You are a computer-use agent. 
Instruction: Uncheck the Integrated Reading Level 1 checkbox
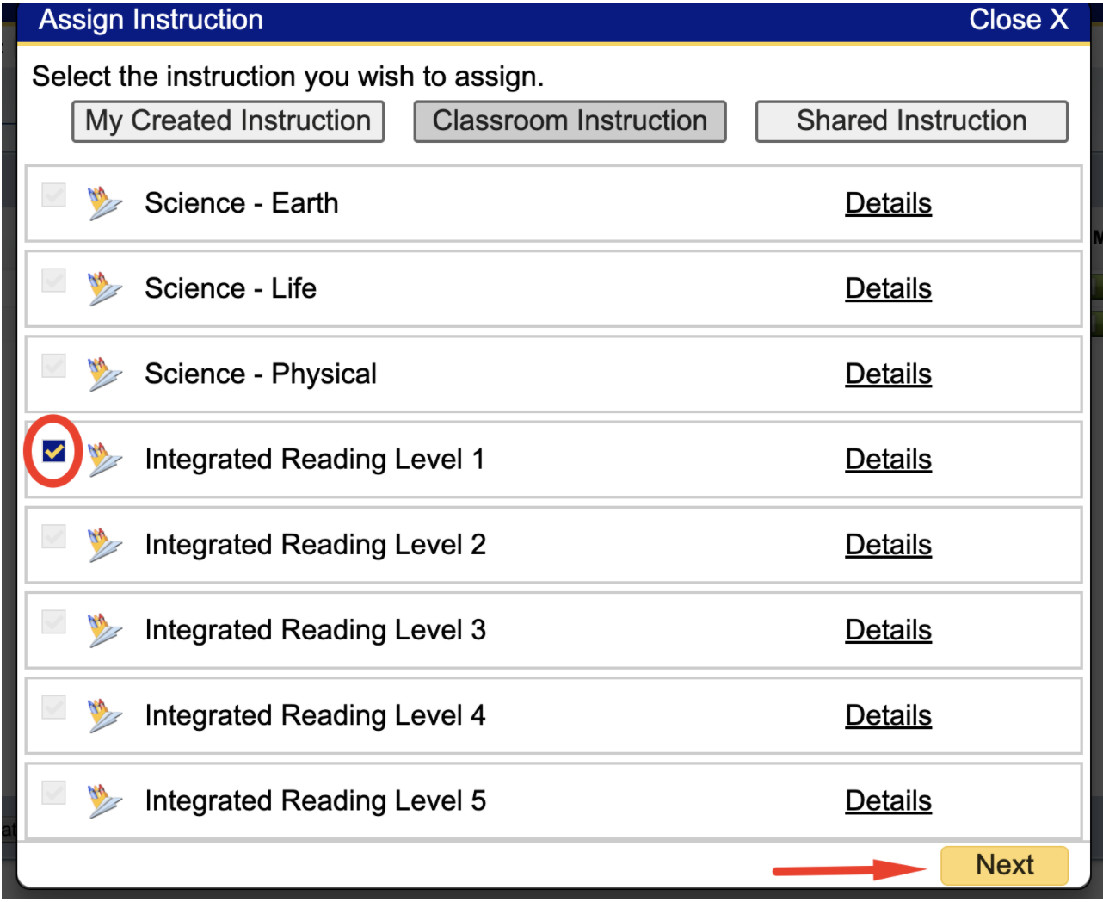point(53,449)
